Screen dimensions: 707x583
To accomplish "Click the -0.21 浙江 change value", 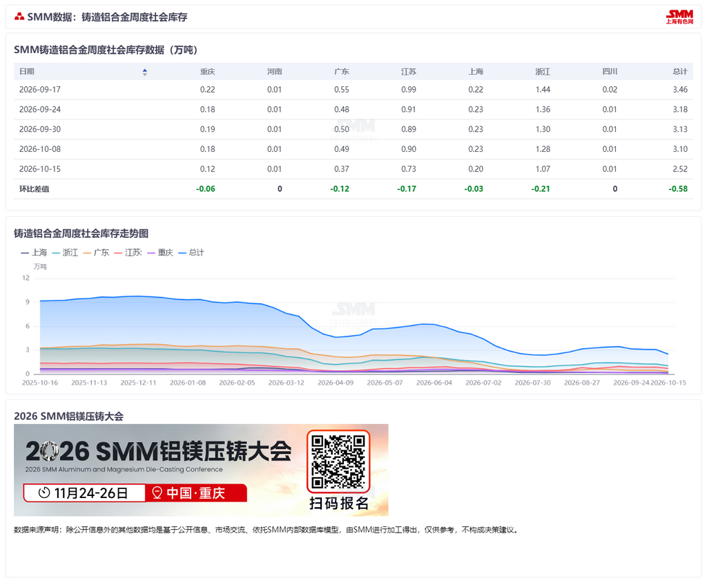I will (541, 189).
